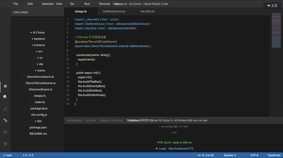
Task: Click the UTF-8 encoding indicator
Action: click(x=254, y=155)
